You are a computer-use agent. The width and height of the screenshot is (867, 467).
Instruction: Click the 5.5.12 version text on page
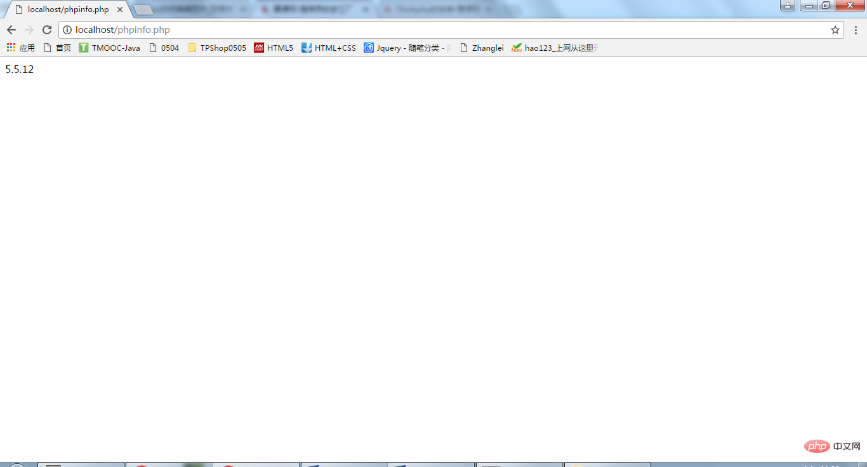coord(19,70)
